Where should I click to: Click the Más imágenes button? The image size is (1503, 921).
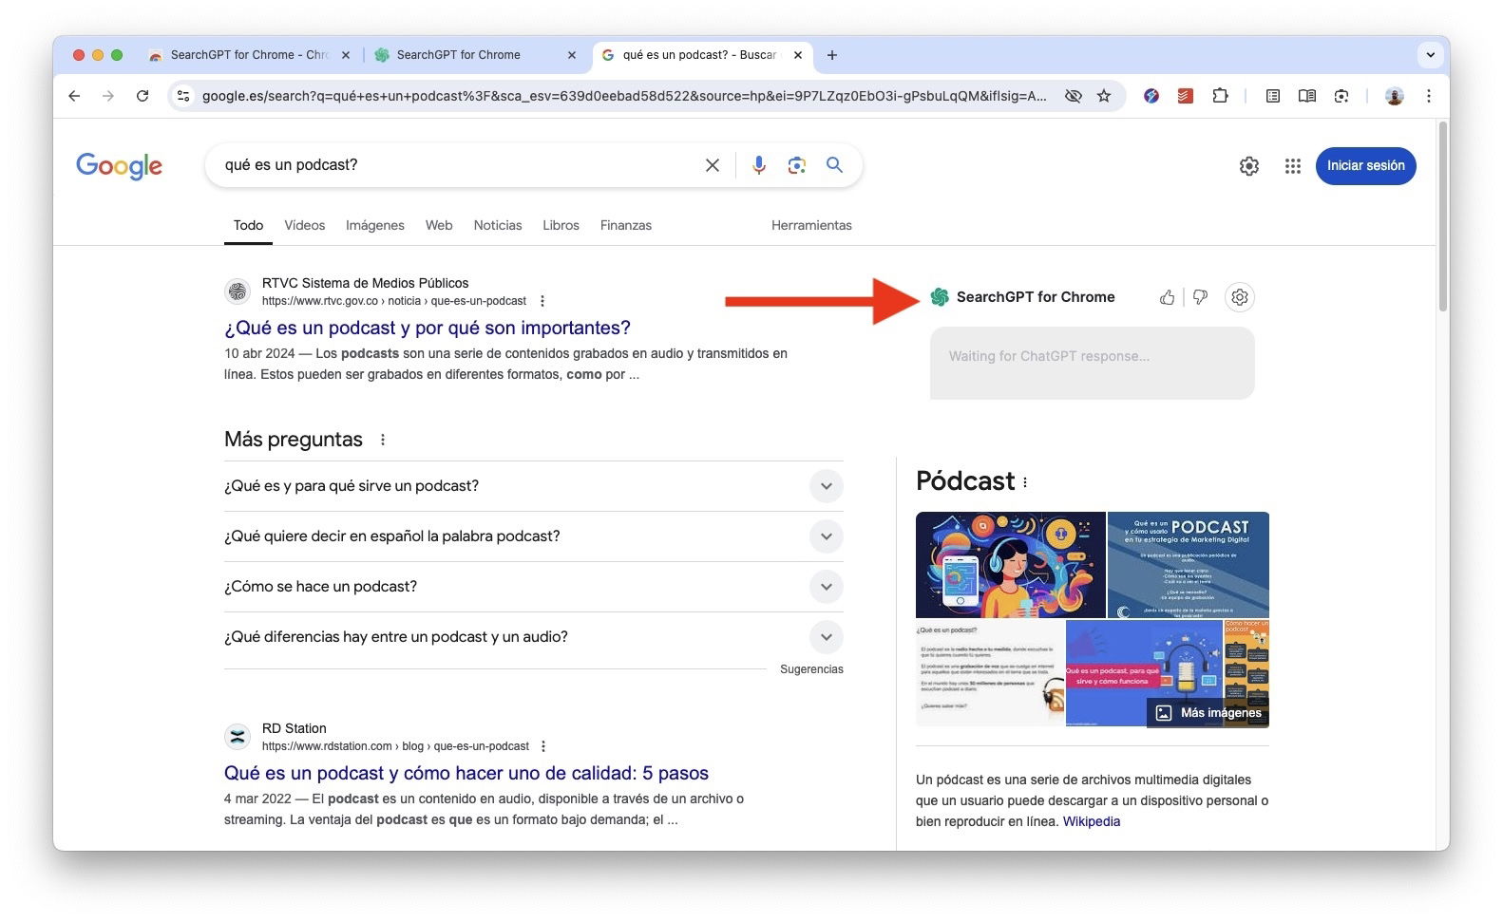point(1208,713)
